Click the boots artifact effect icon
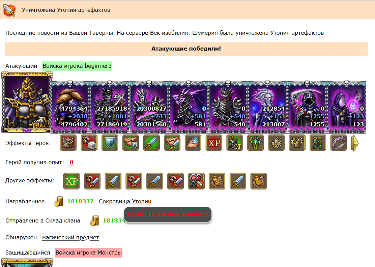This screenshot has width=375, height=267. pyautogui.click(x=318, y=143)
